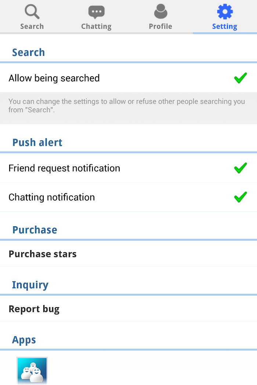Image resolution: width=257 pixels, height=385 pixels.
Task: Tap the Allow being searched label
Action: [54, 78]
